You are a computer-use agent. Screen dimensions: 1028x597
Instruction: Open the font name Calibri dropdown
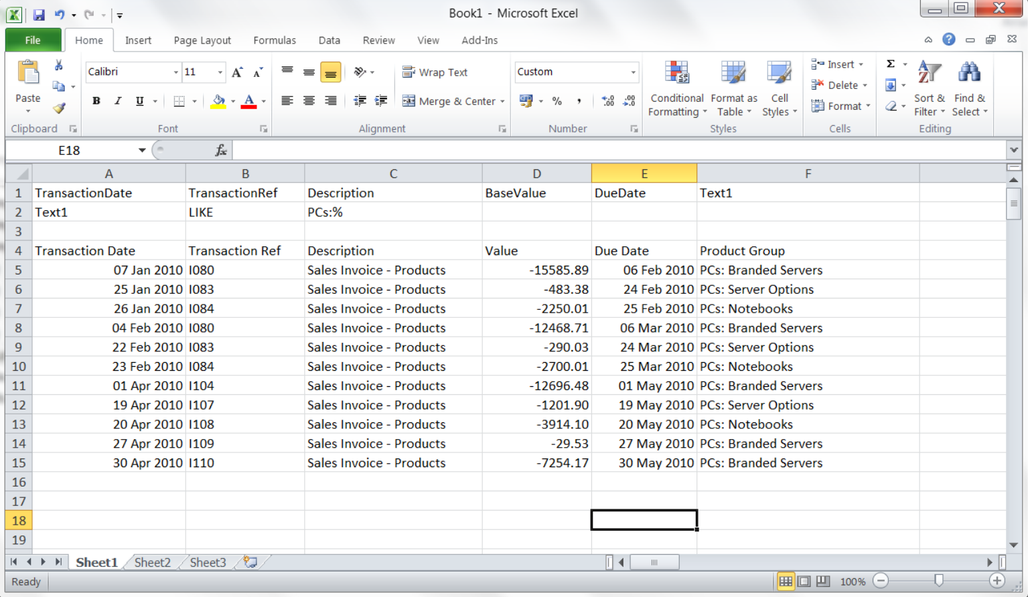pos(175,72)
